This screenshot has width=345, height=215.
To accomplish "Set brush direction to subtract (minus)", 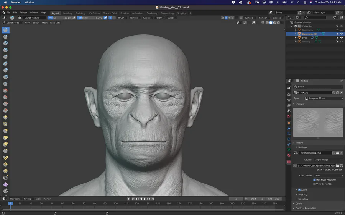I will pos(114,18).
